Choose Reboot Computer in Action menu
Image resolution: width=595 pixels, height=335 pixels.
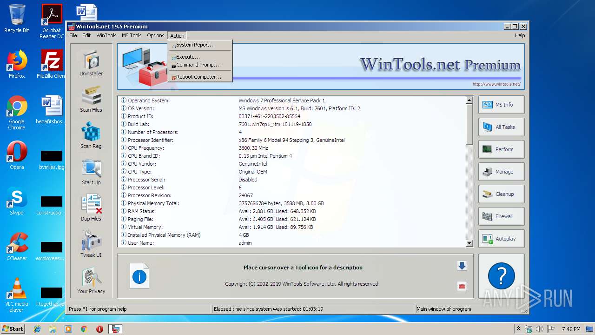(x=200, y=77)
